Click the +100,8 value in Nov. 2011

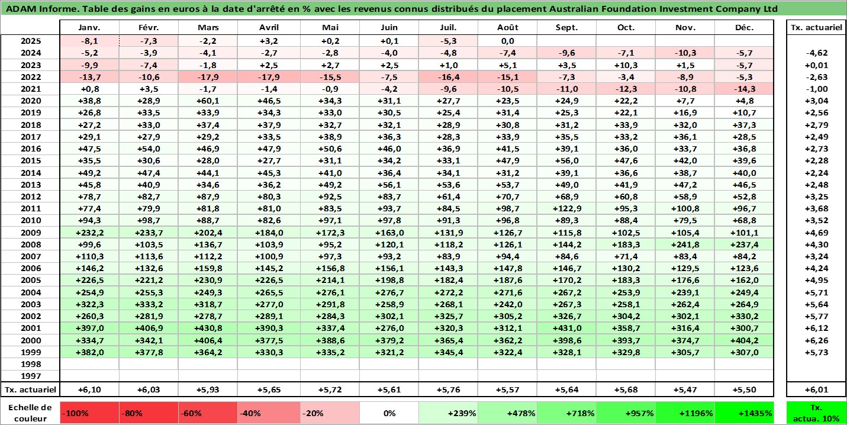point(685,208)
